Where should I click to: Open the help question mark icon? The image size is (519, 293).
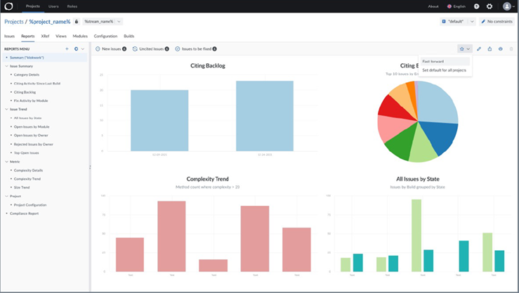(476, 6)
